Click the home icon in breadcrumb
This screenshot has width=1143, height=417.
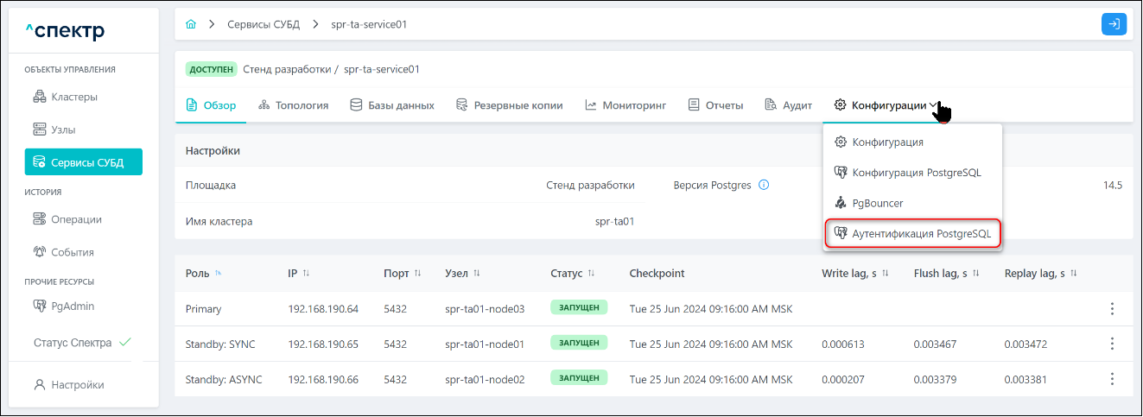coord(191,24)
